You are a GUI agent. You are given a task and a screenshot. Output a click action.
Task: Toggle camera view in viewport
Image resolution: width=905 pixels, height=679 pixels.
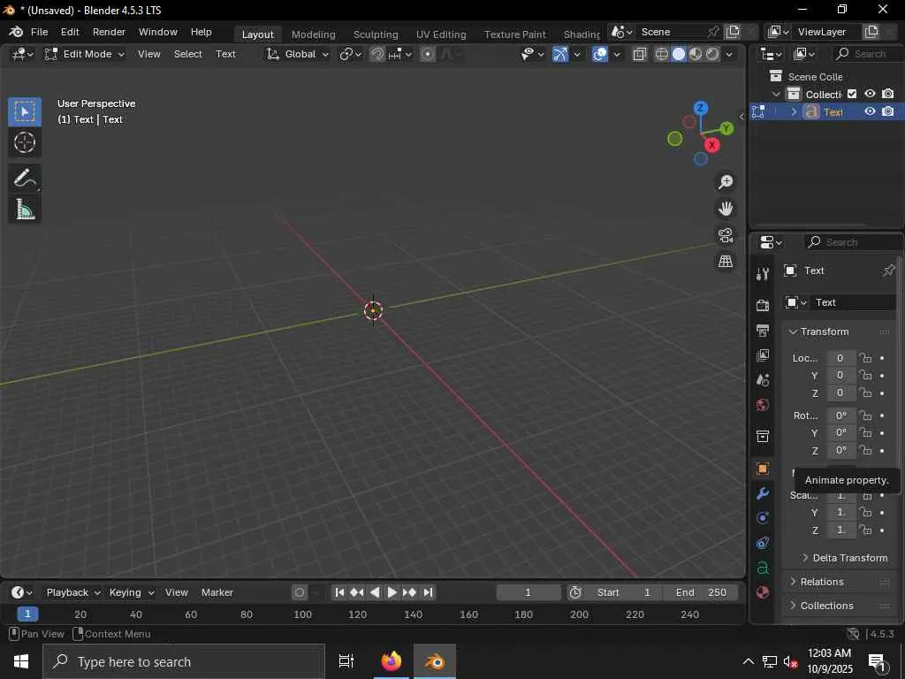tap(726, 235)
